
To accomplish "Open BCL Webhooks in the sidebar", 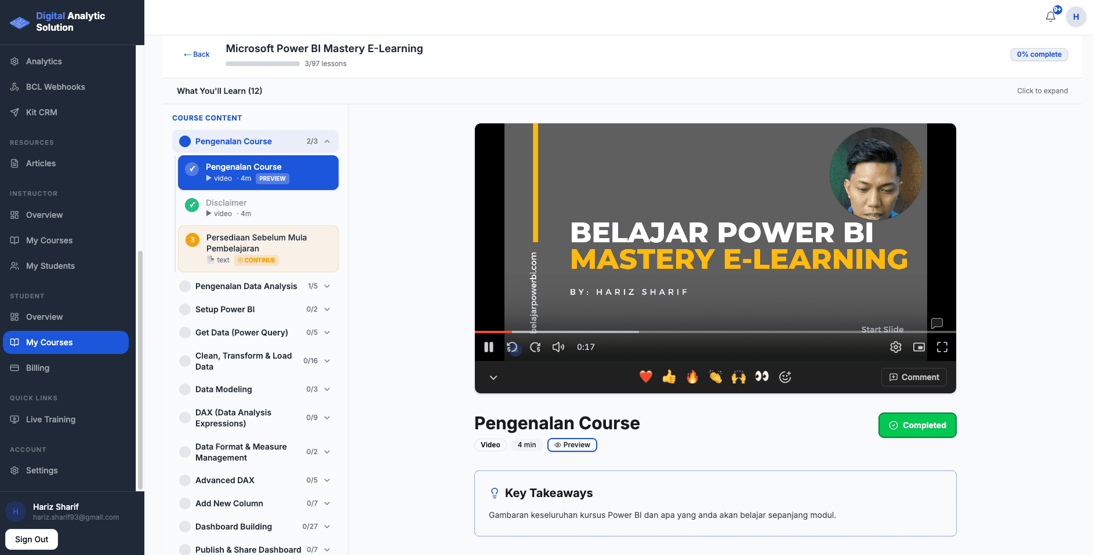I will coord(66,87).
